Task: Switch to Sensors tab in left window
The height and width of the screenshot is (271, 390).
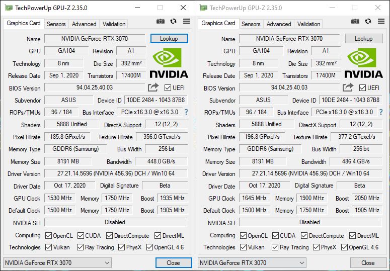Action: [x=56, y=24]
